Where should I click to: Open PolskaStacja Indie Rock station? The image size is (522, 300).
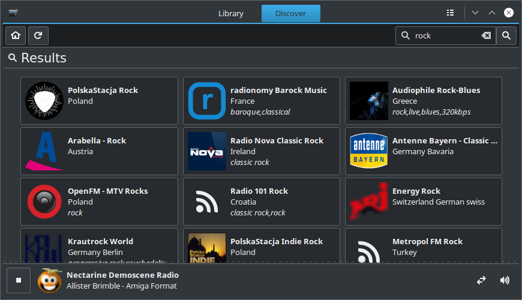[x=262, y=245]
